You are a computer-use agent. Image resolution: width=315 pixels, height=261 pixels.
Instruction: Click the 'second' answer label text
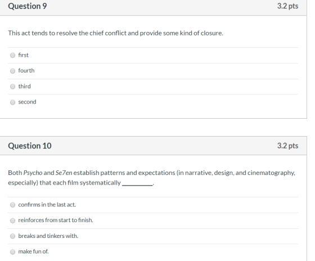click(x=27, y=102)
